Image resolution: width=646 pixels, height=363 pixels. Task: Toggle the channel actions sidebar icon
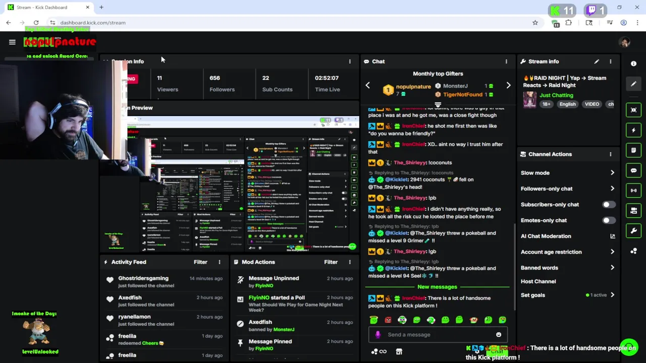point(633,211)
